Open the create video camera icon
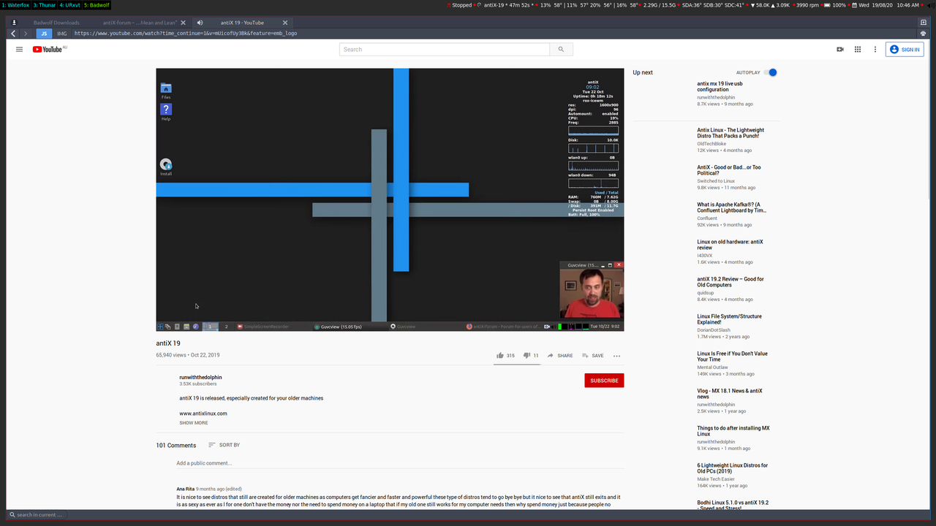This screenshot has width=936, height=526. (840, 50)
